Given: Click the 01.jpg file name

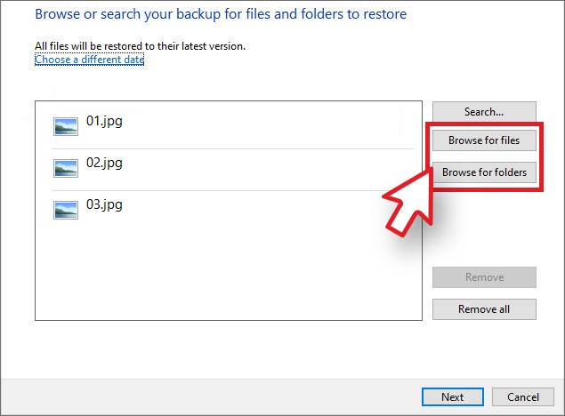Looking at the screenshot, I should 104,121.
